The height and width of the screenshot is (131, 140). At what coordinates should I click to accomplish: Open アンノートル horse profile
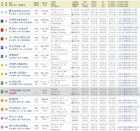[x=16, y=117]
